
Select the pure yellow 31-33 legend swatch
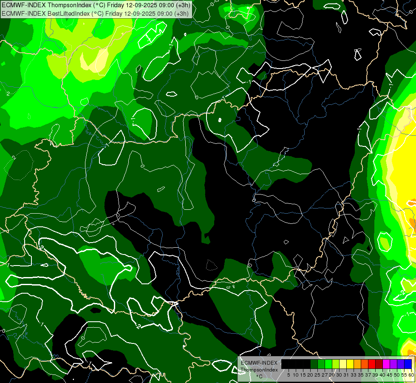pos(350,364)
